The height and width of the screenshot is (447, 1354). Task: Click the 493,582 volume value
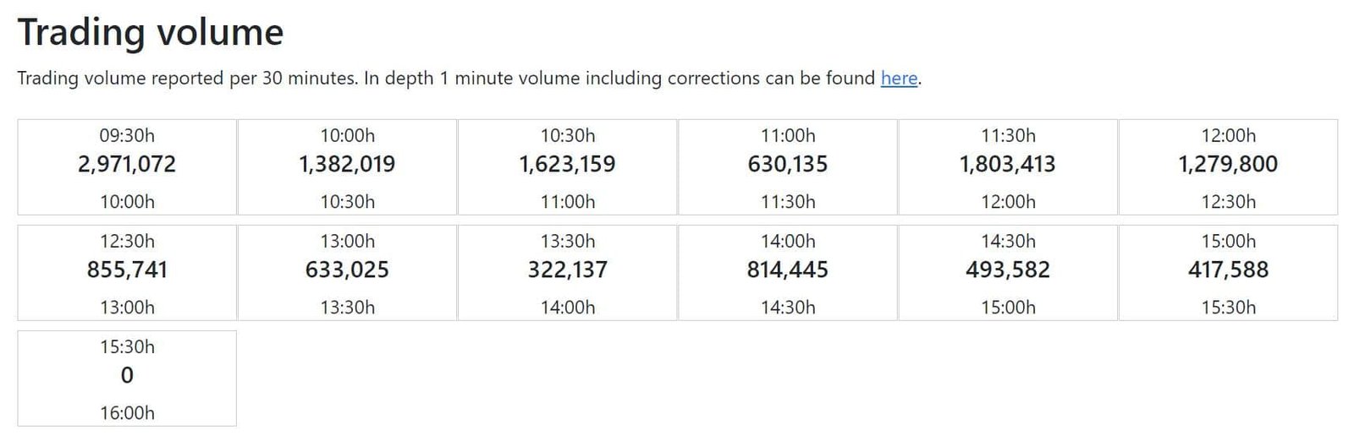point(1008,270)
